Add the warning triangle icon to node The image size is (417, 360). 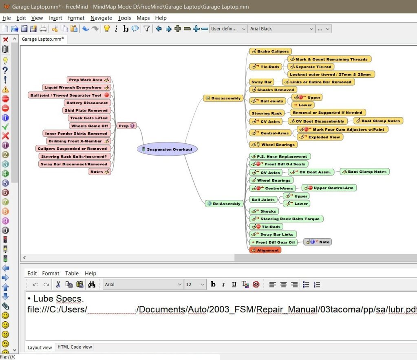click(5, 90)
